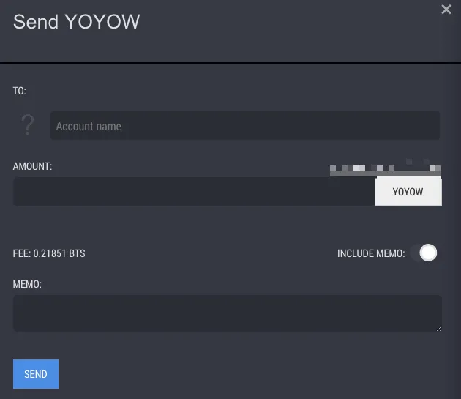The width and height of the screenshot is (461, 399).
Task: Click inside the Memo text area
Action: point(228,313)
